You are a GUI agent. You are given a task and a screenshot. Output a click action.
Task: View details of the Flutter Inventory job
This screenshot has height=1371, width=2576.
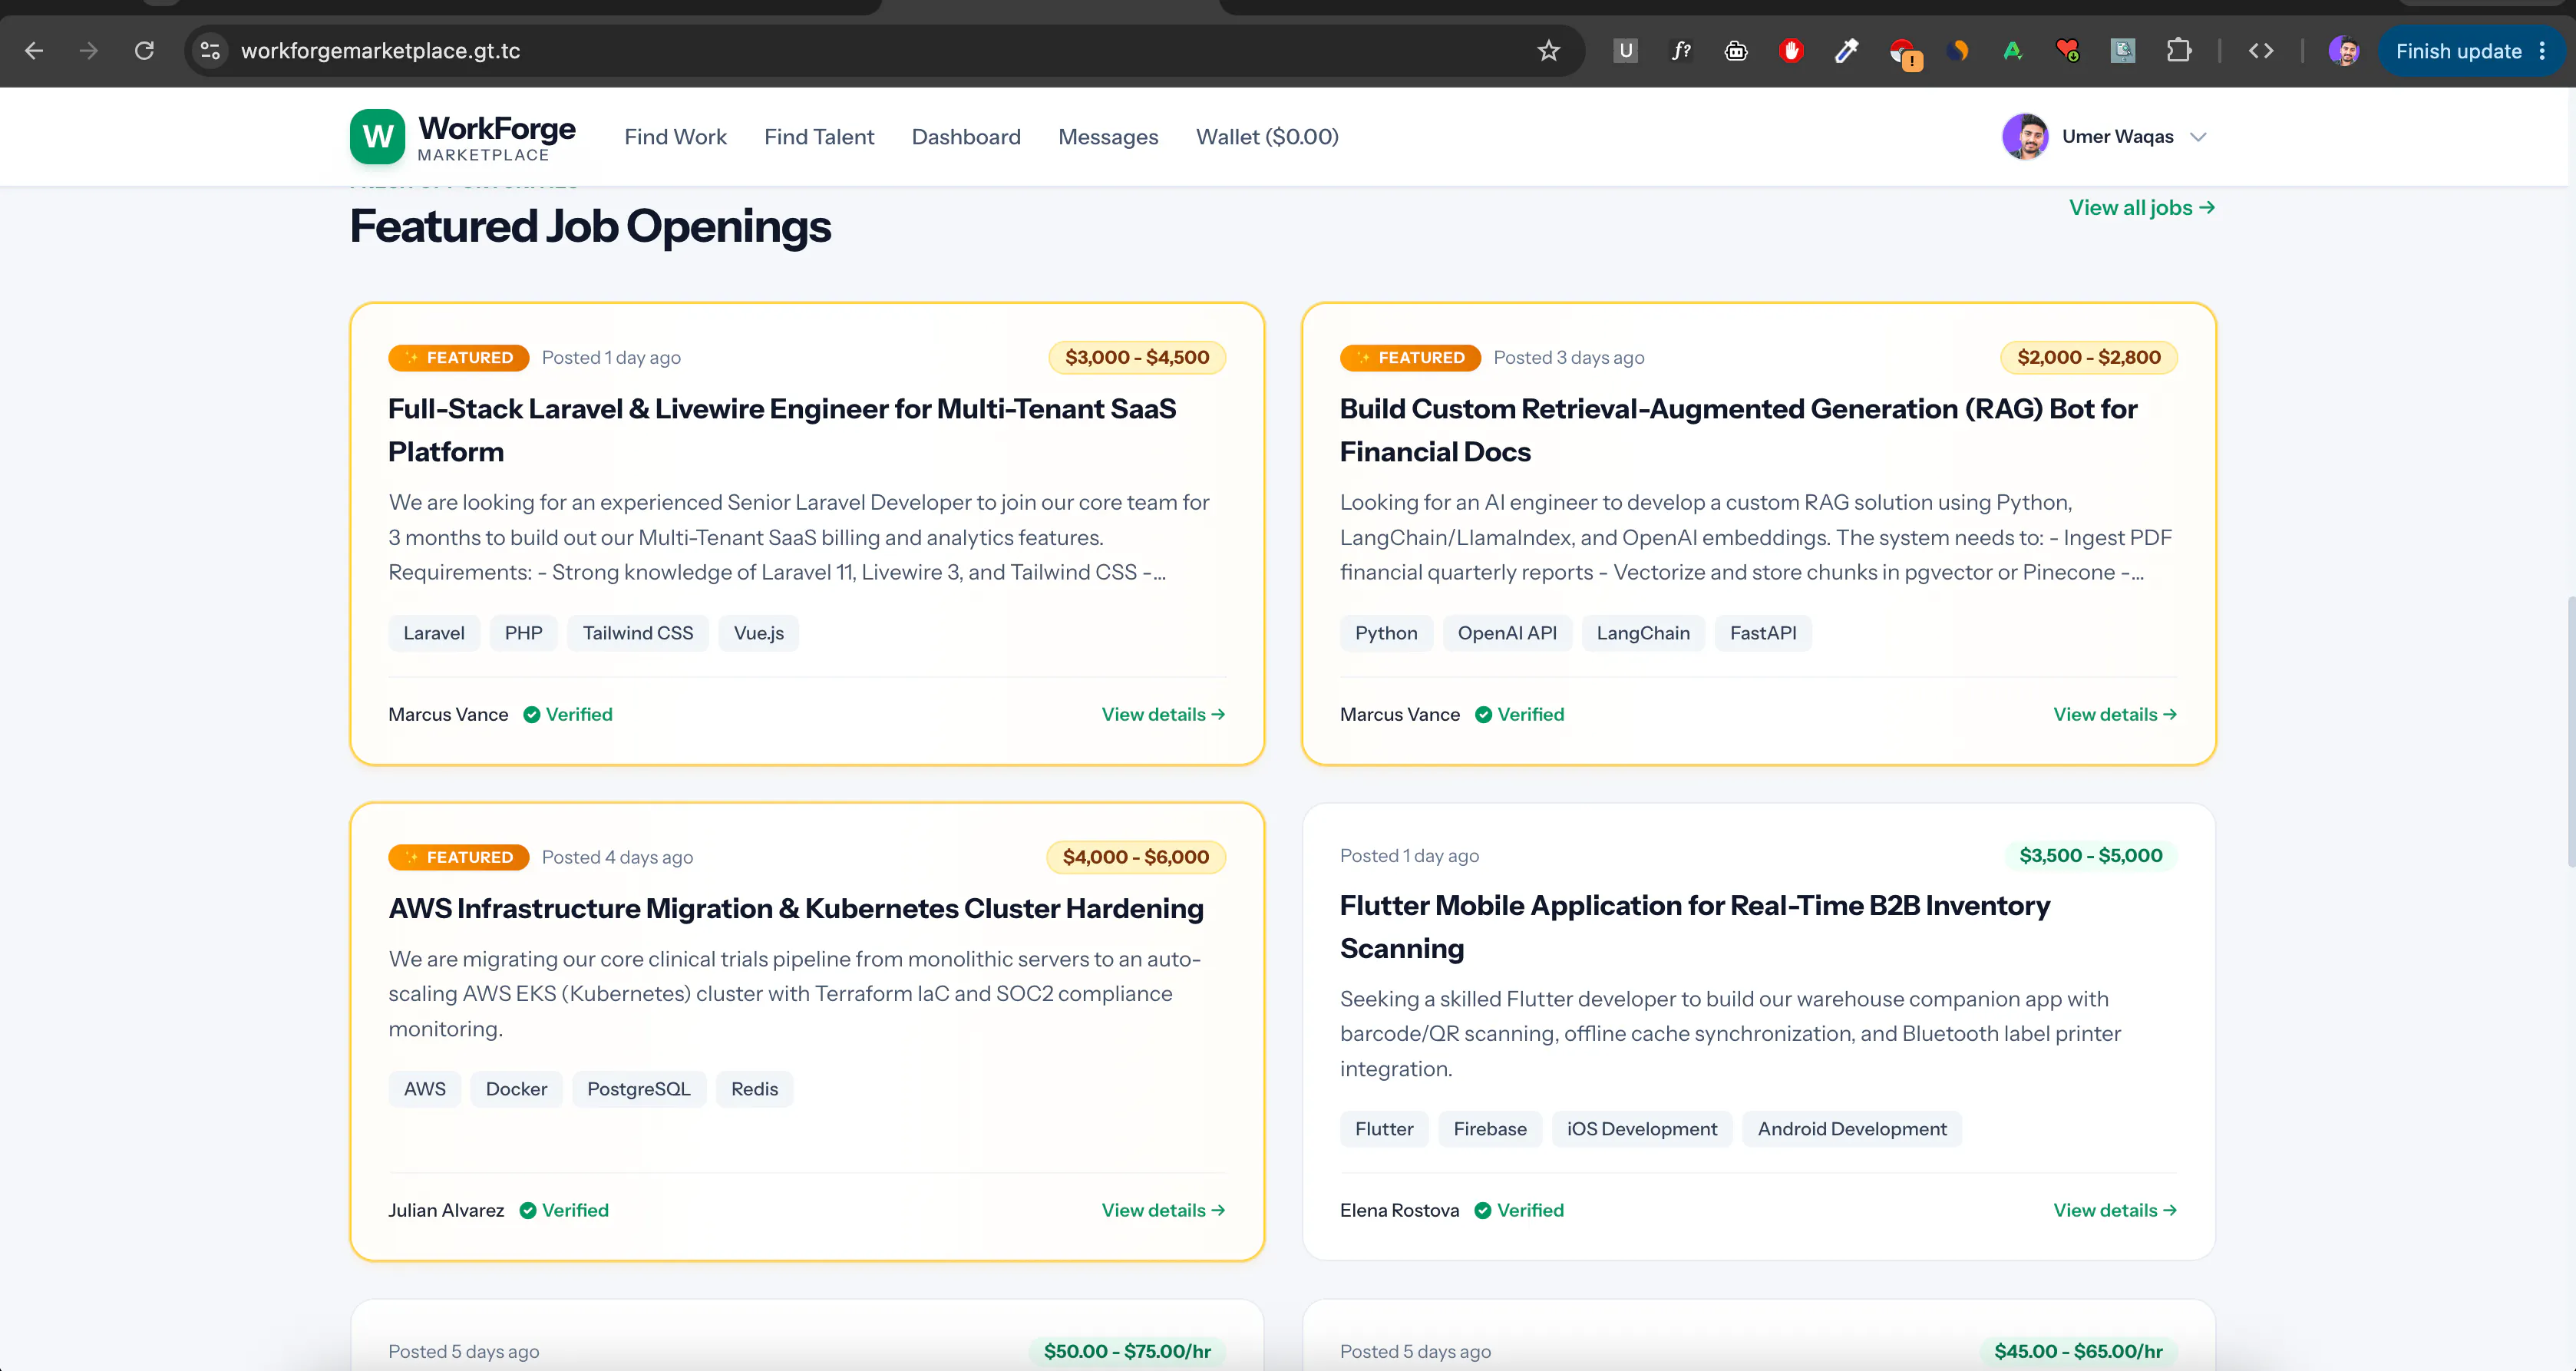click(x=2115, y=1210)
